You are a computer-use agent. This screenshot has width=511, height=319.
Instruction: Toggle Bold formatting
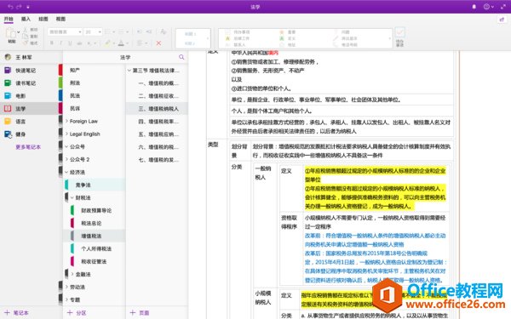point(52,43)
